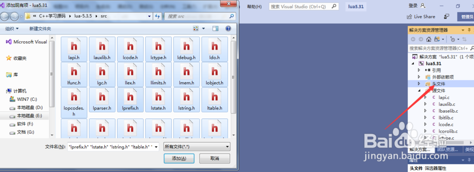Click the 登录 sign-in link
The image size is (474, 172).
(413, 6)
